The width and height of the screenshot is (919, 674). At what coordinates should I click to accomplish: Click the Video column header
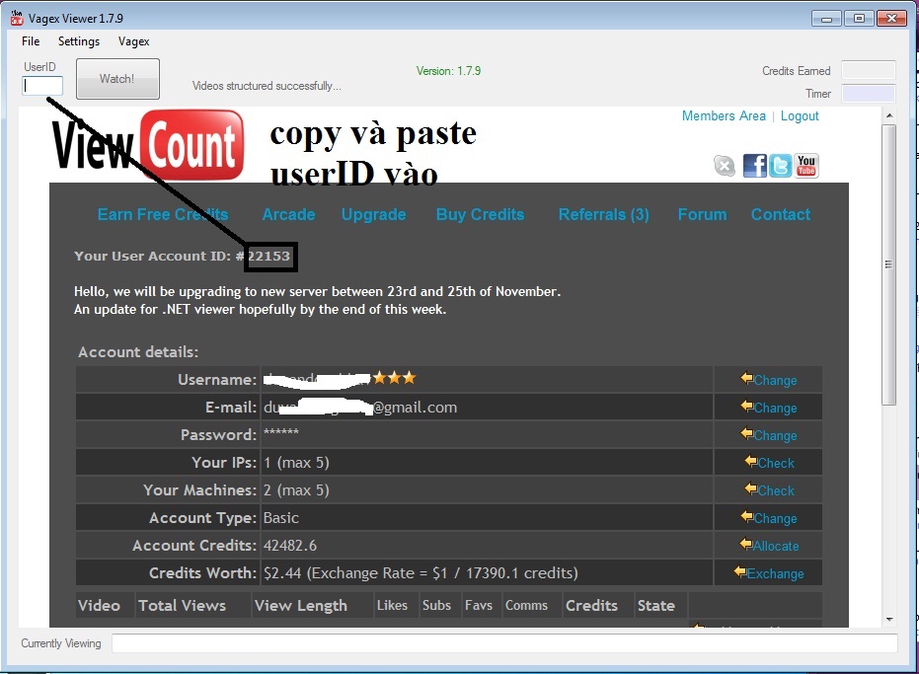(x=99, y=606)
